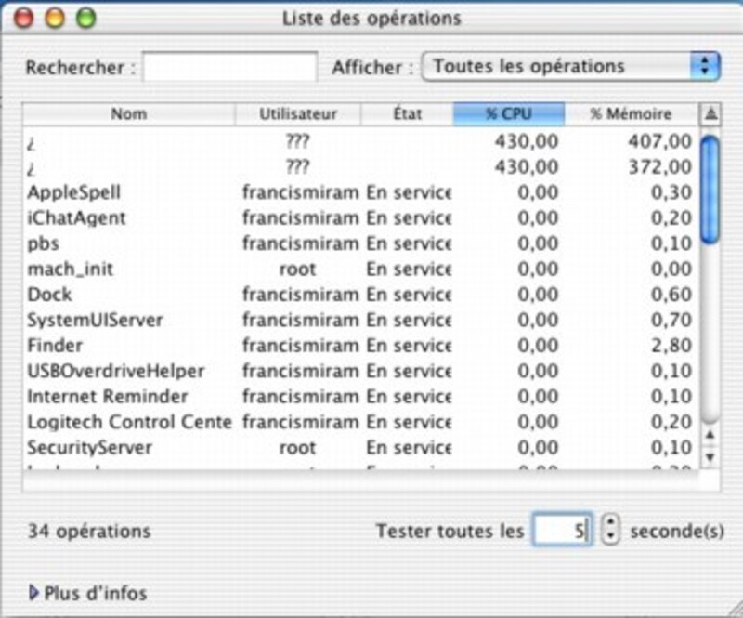Image resolution: width=743 pixels, height=618 pixels.
Task: Click the Liste des opérations window title
Action: 371,19
